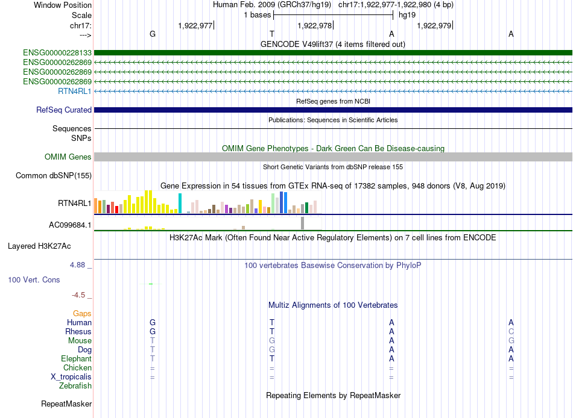Click the '1 bases' scale bar
Screen dimensions: 573x418
[333, 15]
